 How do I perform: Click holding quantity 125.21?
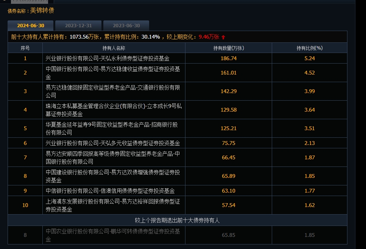tap(229, 128)
